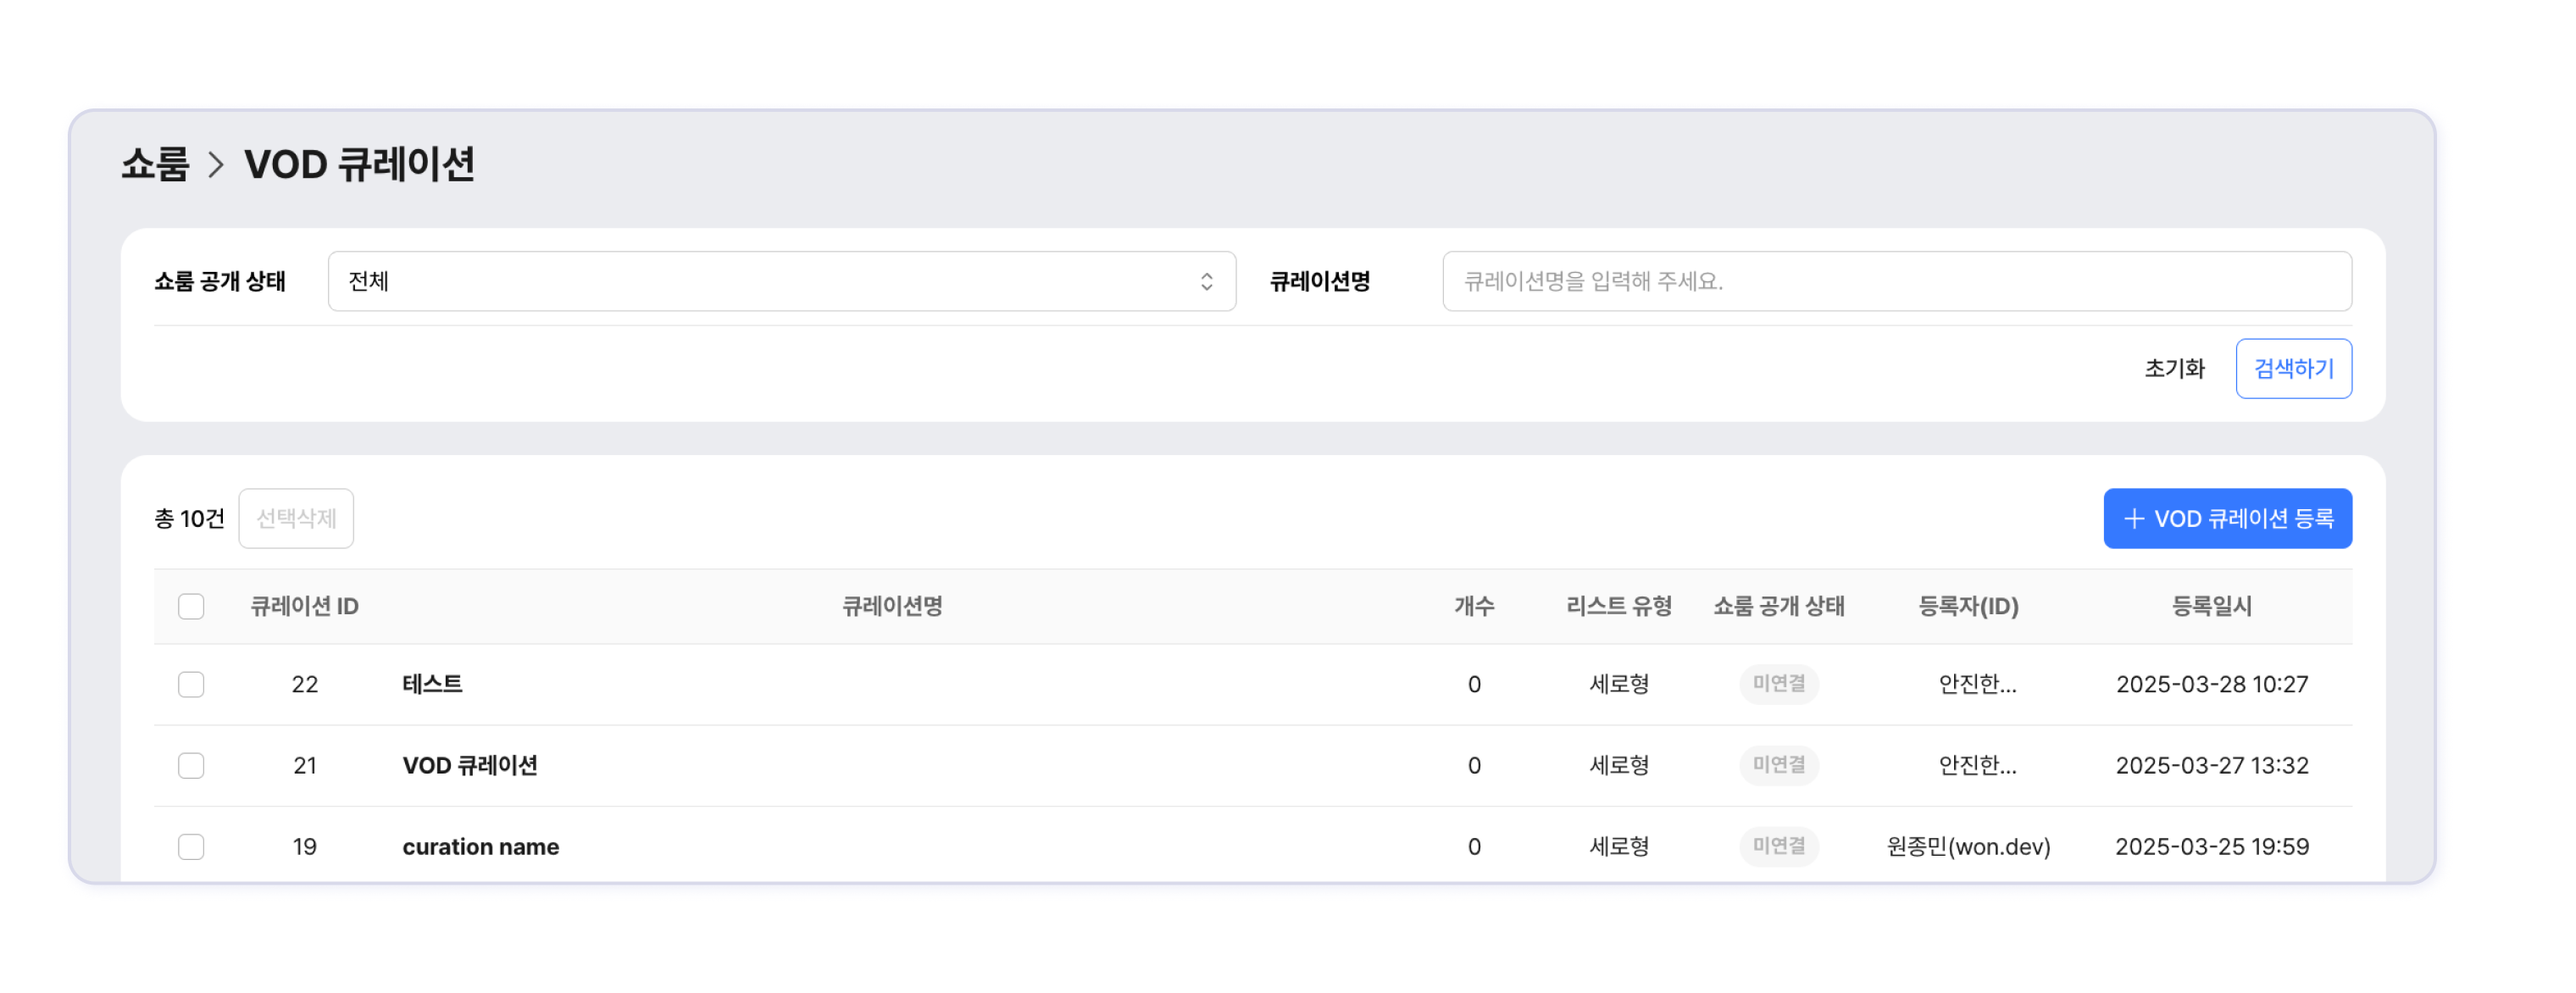
Task: Click the 등록일시 column header
Action: [2211, 606]
